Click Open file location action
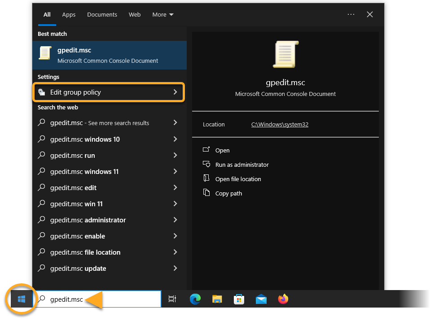The image size is (430, 321). [x=238, y=179]
